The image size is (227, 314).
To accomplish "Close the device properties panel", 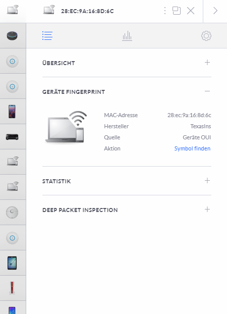I will 191,11.
